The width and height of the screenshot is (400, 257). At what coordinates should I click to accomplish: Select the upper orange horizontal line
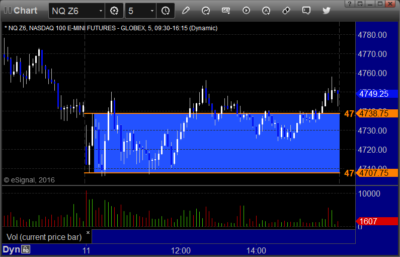click(212, 113)
